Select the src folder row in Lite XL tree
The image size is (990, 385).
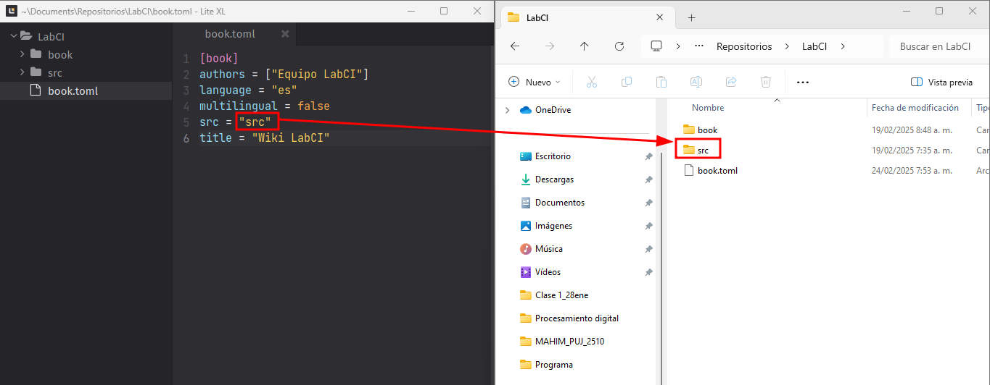click(86, 72)
